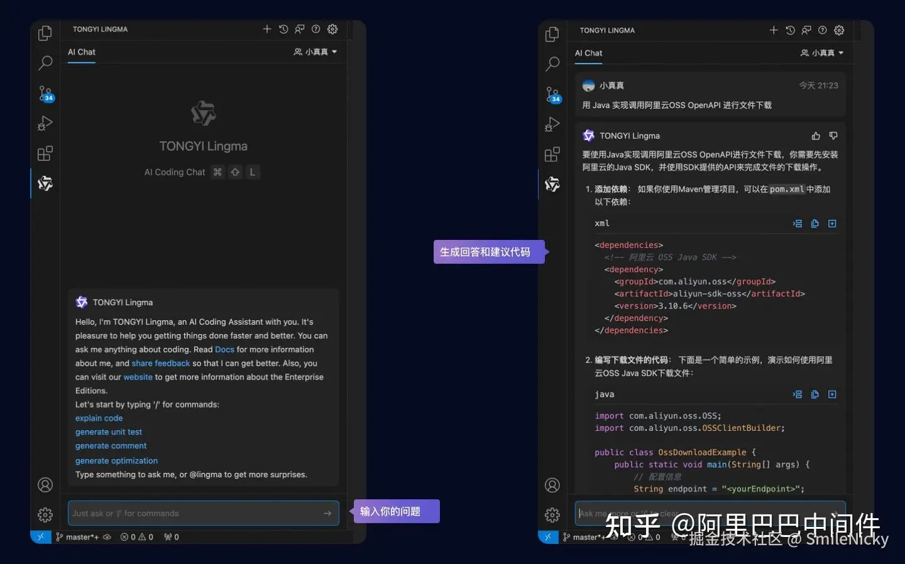905x564 pixels.
Task: Open chat history with the clock icon
Action: tap(283, 29)
